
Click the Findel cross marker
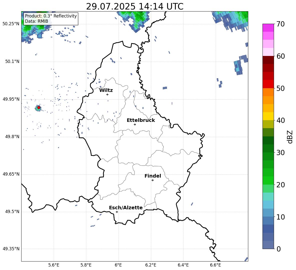coord(152,180)
